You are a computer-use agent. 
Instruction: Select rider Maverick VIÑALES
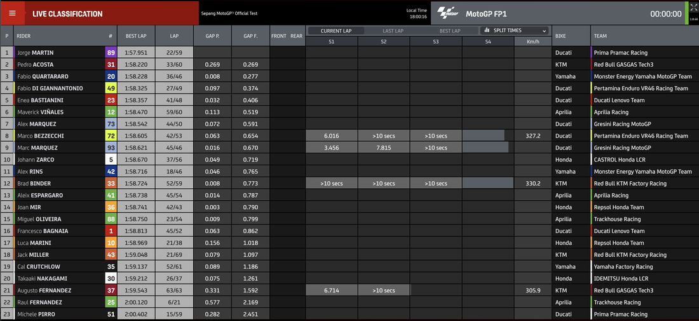[x=41, y=112]
